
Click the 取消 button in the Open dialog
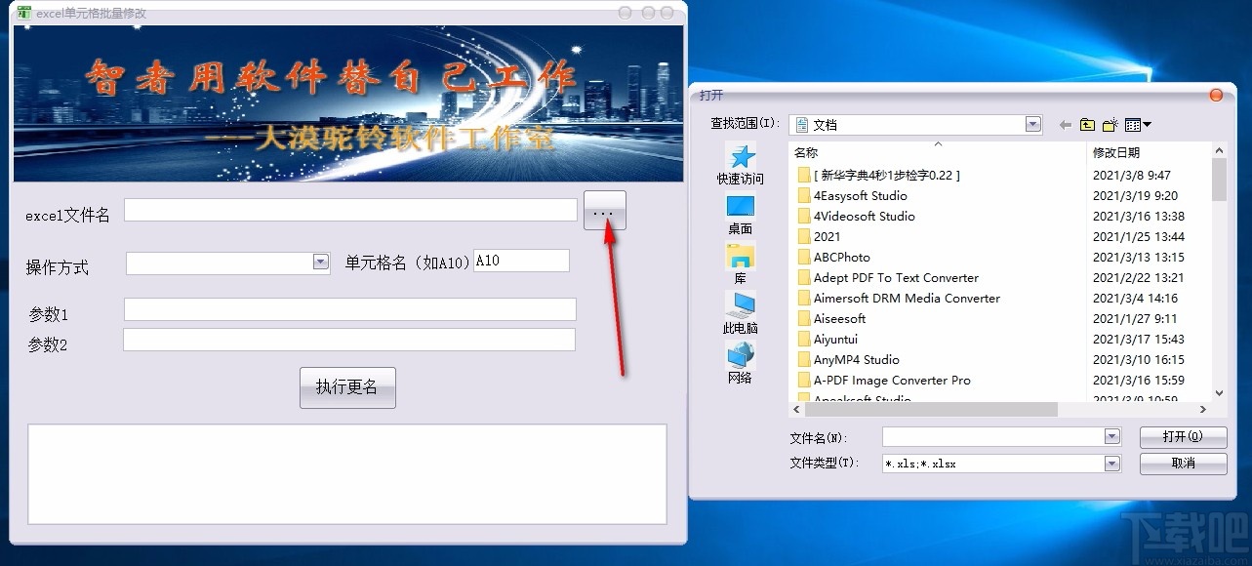(x=1183, y=464)
